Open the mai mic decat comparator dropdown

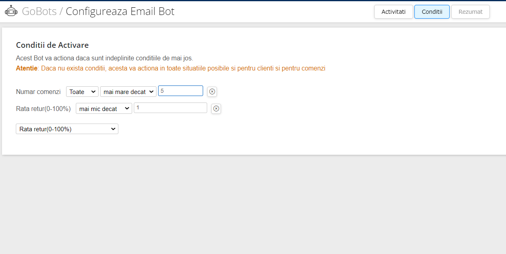(x=104, y=109)
